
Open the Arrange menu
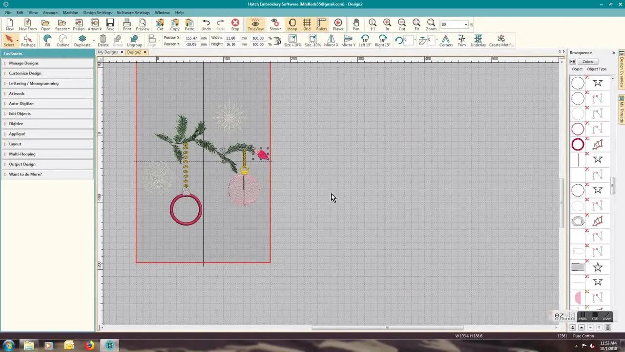(50, 12)
